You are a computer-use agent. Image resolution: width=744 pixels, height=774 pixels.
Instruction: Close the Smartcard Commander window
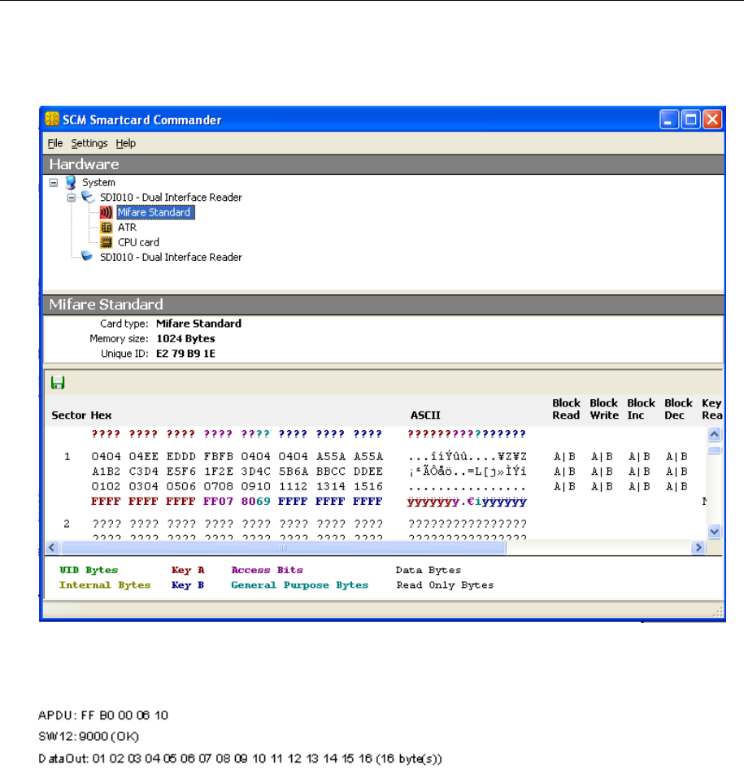coord(712,120)
